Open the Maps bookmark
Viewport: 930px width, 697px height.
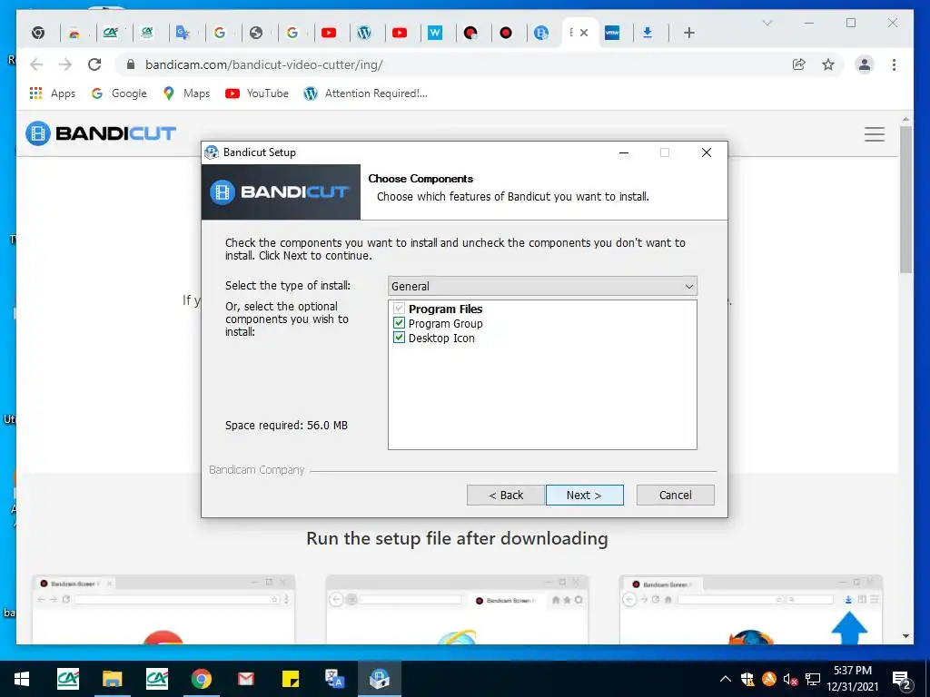tap(186, 93)
